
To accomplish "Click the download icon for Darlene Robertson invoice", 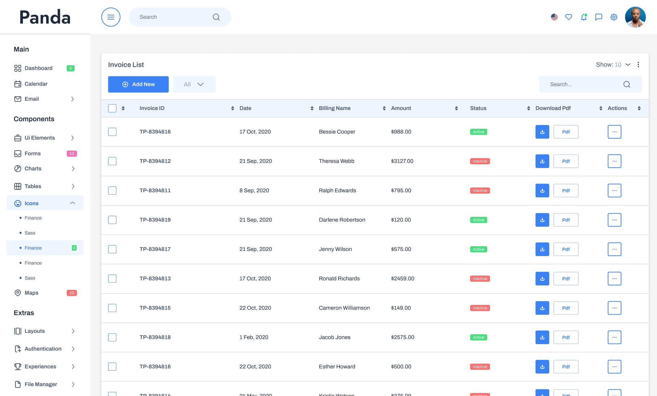I will click(542, 220).
